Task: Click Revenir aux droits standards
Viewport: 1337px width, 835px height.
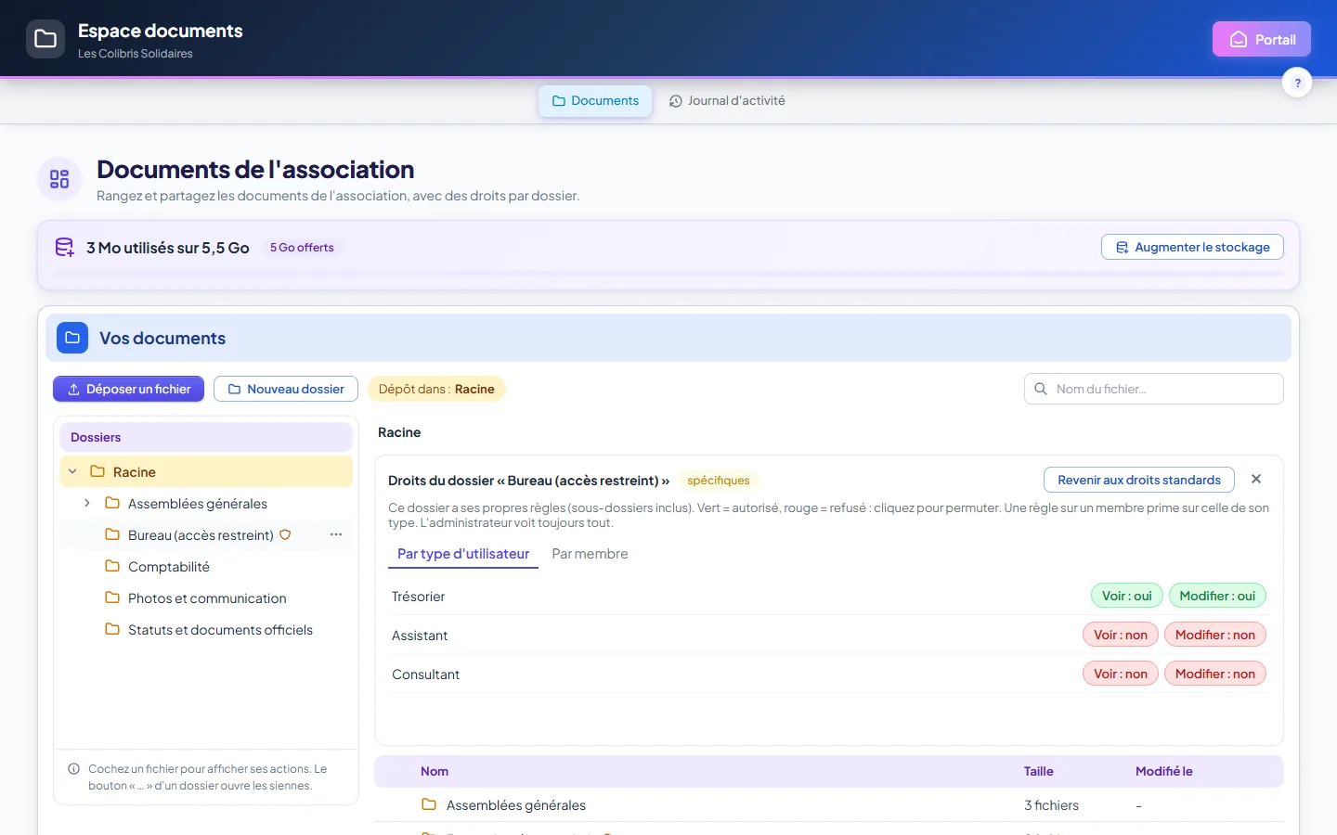Action: tap(1139, 480)
